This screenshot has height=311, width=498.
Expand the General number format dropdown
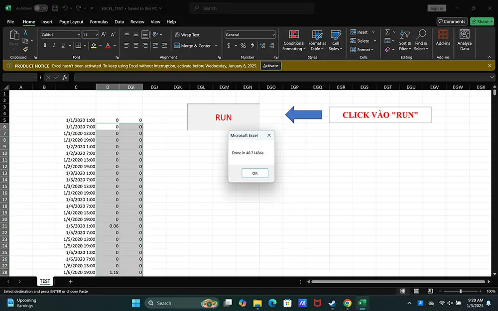250,35
